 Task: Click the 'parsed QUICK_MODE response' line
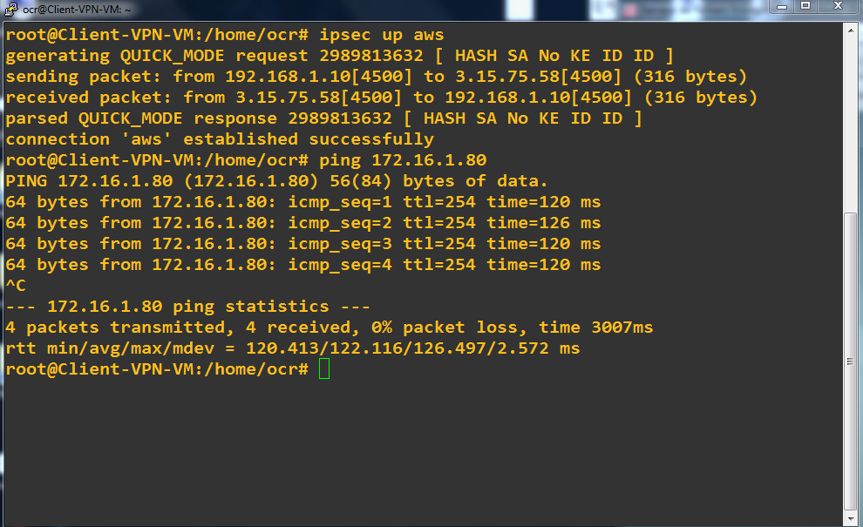pos(323,118)
